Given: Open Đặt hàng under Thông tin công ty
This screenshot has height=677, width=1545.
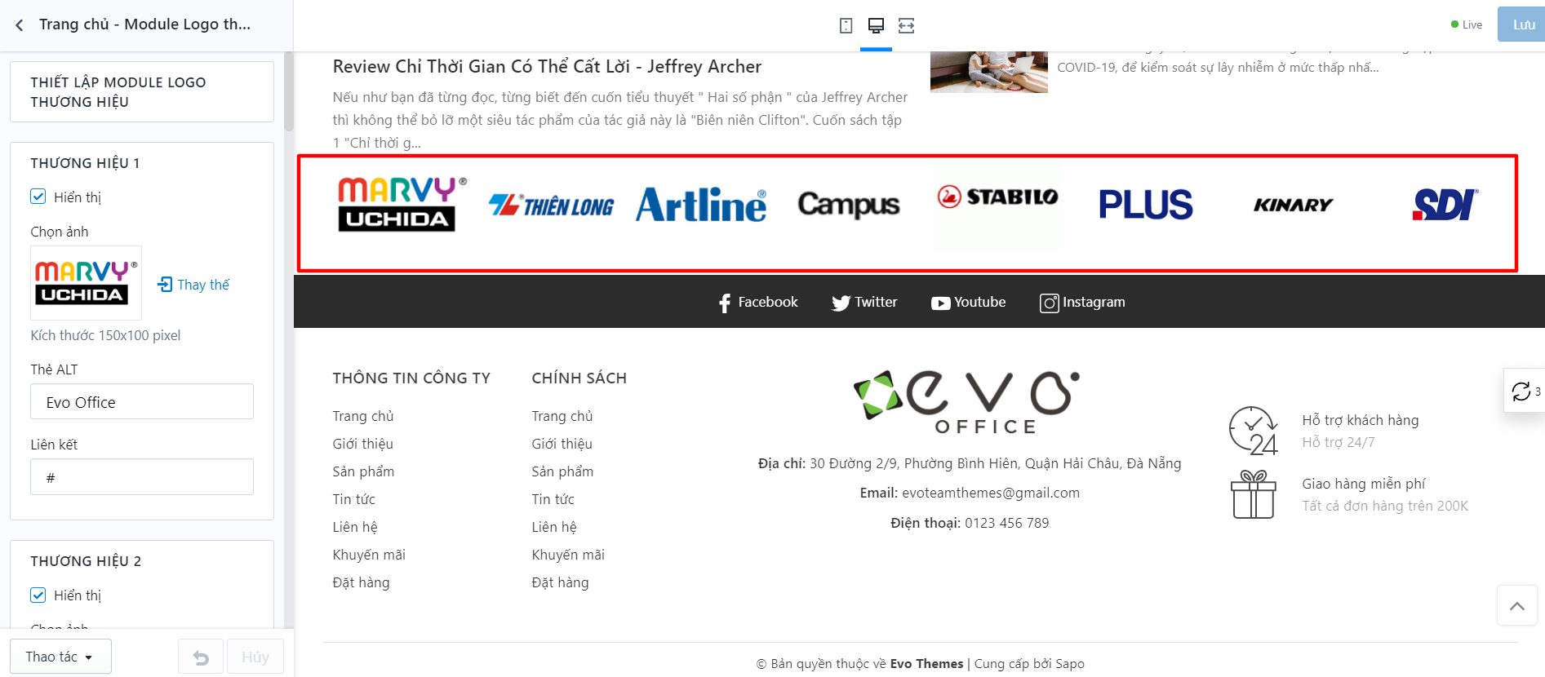Looking at the screenshot, I should (x=361, y=582).
